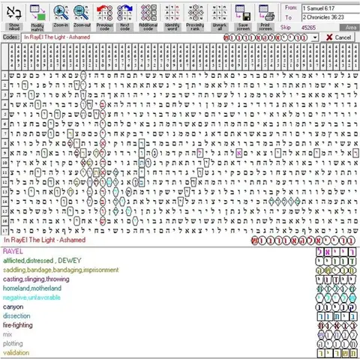Click the Save screen icon

pos(243,13)
